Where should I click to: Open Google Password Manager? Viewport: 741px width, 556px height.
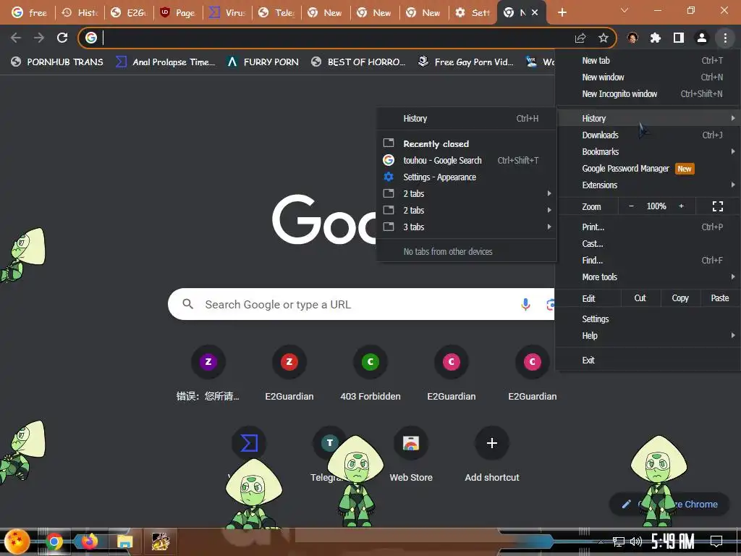click(x=648, y=169)
